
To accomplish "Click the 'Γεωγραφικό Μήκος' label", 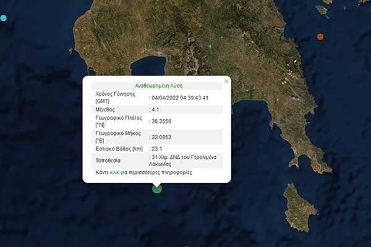I will [119, 133].
